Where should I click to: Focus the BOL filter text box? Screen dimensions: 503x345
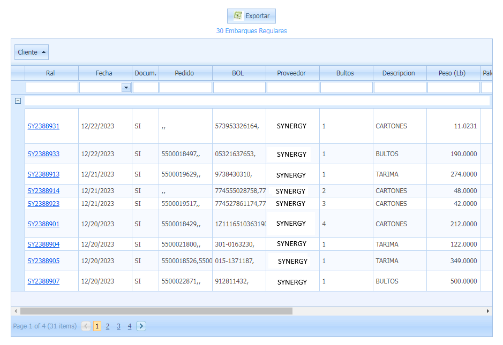[239, 88]
